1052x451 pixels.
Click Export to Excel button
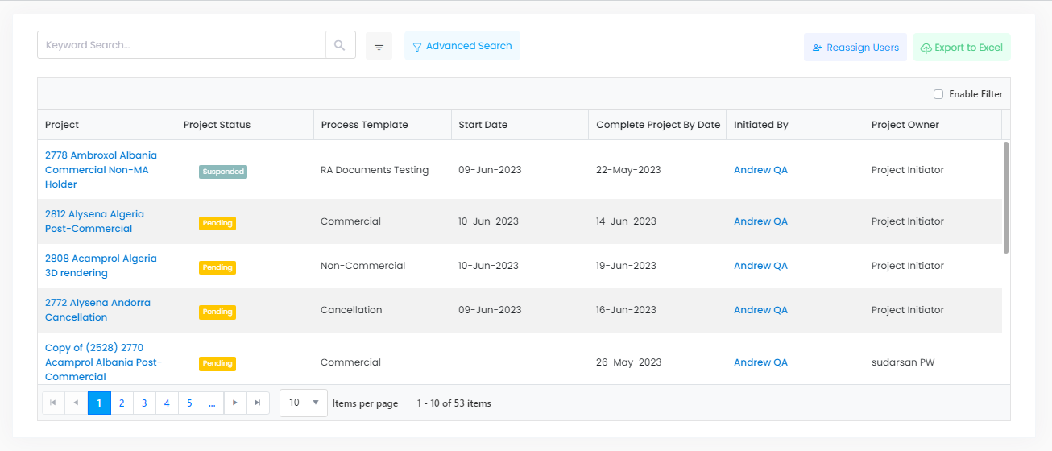[x=961, y=48]
